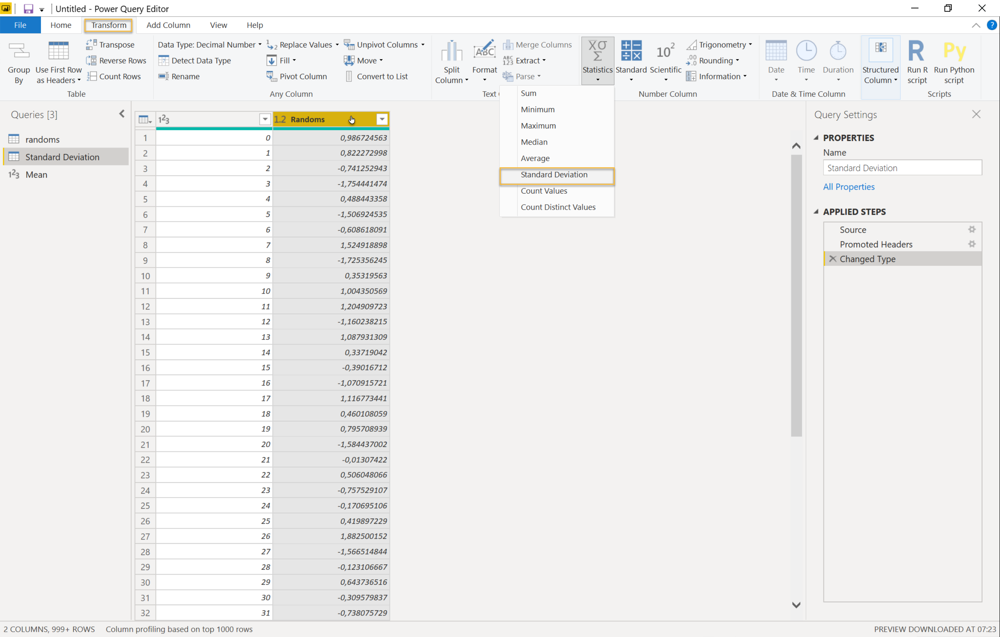Collapse the PROPERTIES section
The height and width of the screenshot is (637, 1000).
(816, 137)
